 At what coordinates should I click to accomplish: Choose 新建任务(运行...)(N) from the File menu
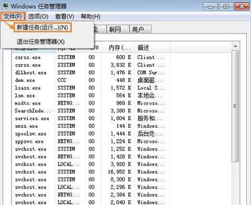42,28
